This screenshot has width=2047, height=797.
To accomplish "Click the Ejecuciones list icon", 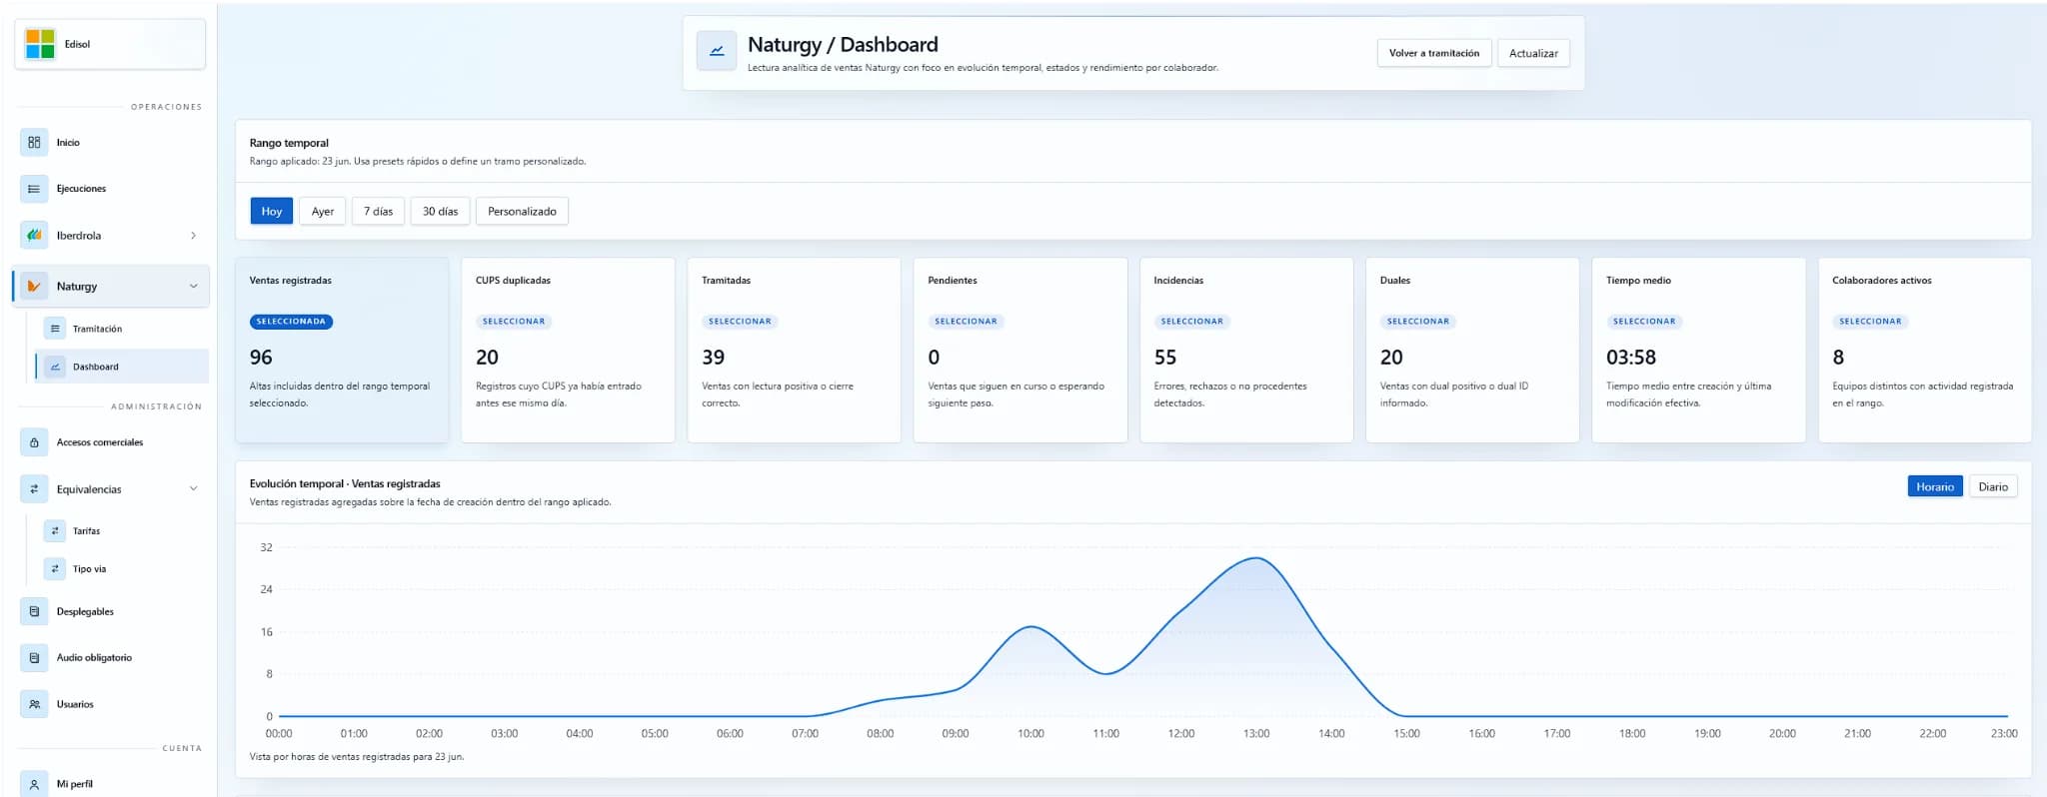I will pyautogui.click(x=34, y=189).
